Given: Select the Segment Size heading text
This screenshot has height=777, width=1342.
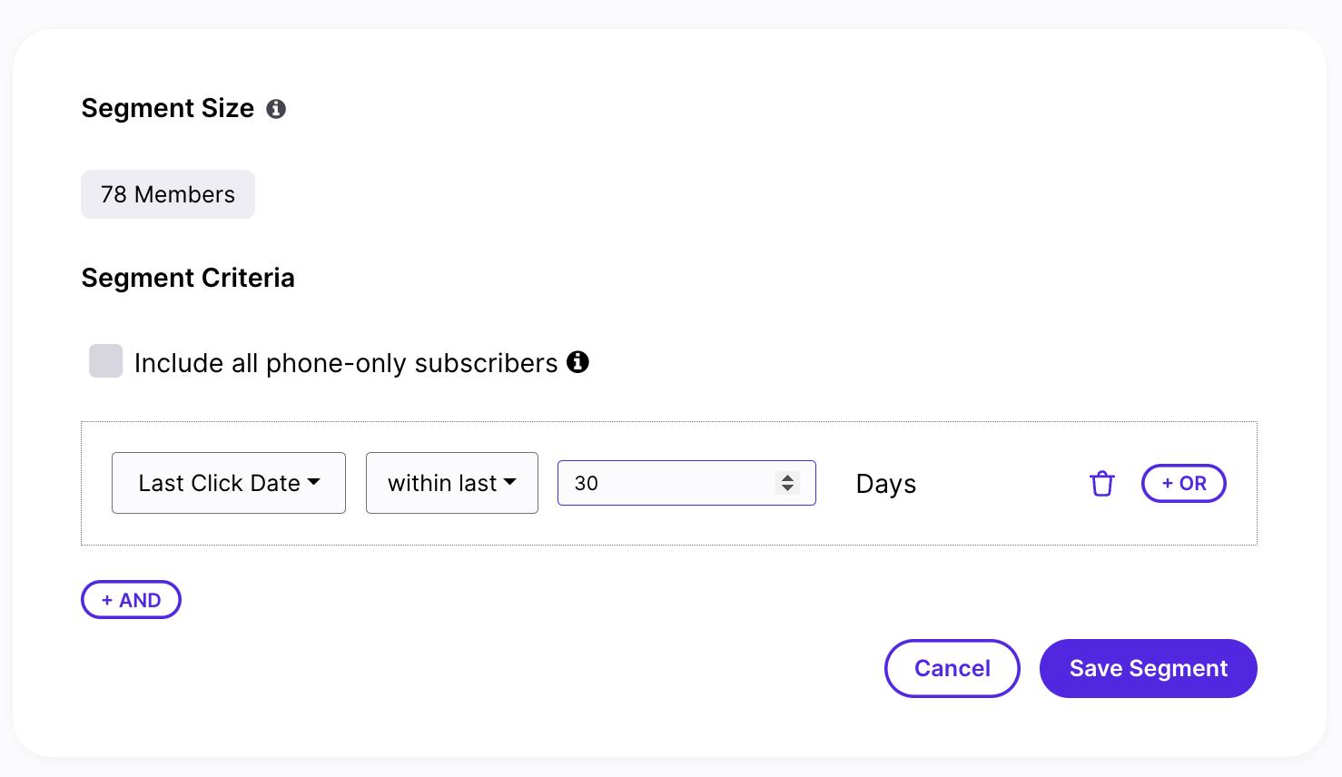Looking at the screenshot, I should (x=168, y=108).
